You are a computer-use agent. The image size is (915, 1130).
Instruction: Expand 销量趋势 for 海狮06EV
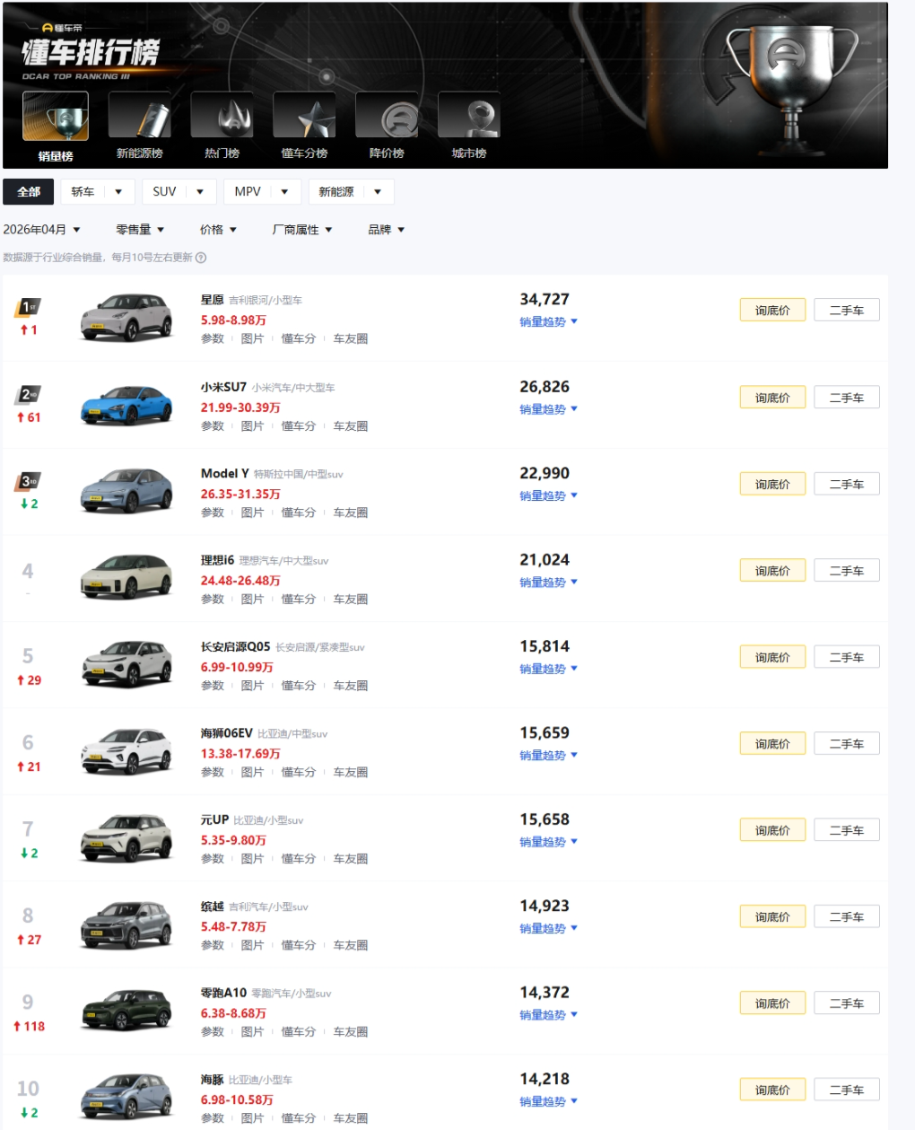click(x=549, y=755)
